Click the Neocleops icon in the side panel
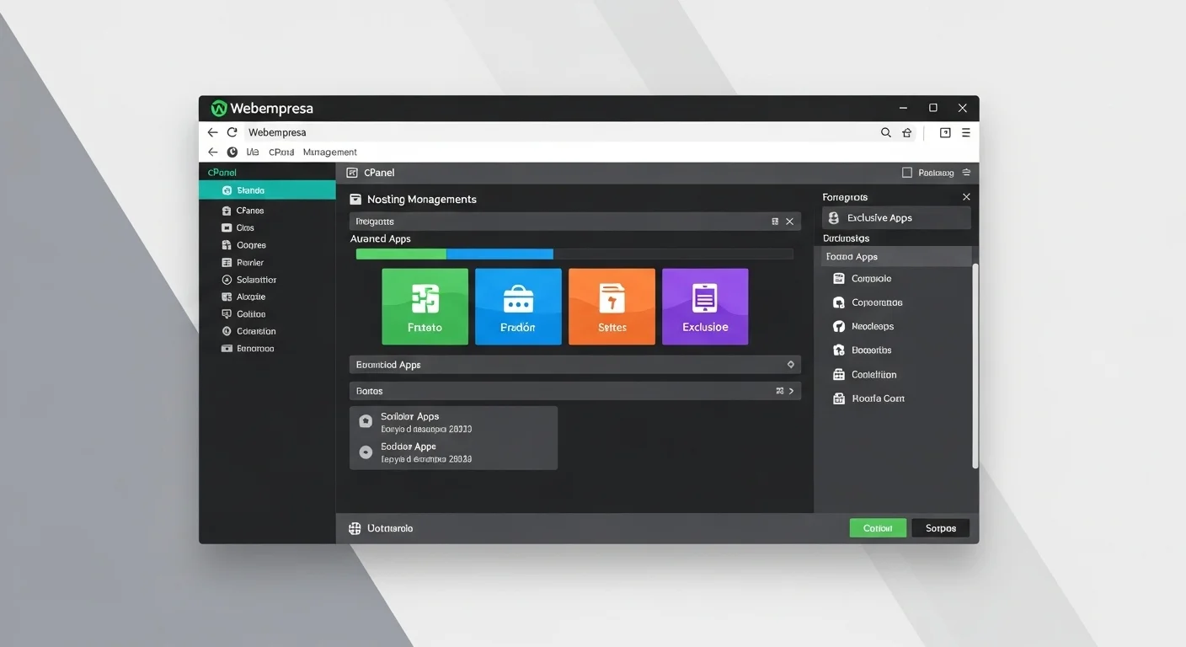 coord(838,326)
